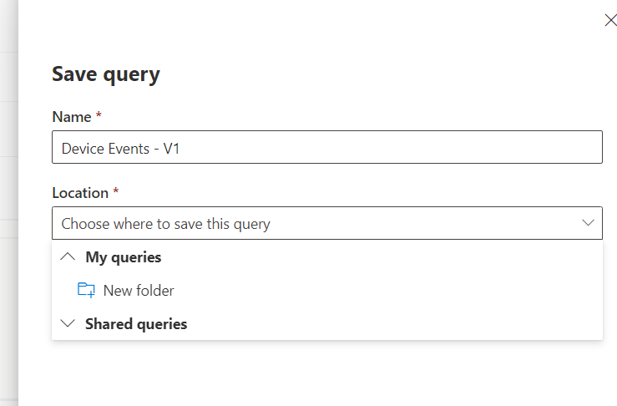
Task: Click the 'My queries' group label
Action: 124,257
